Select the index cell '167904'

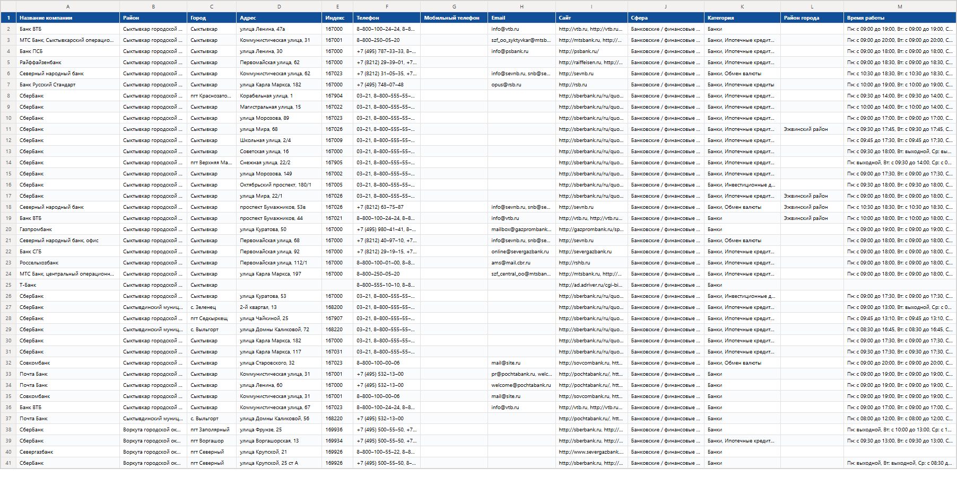(337, 96)
